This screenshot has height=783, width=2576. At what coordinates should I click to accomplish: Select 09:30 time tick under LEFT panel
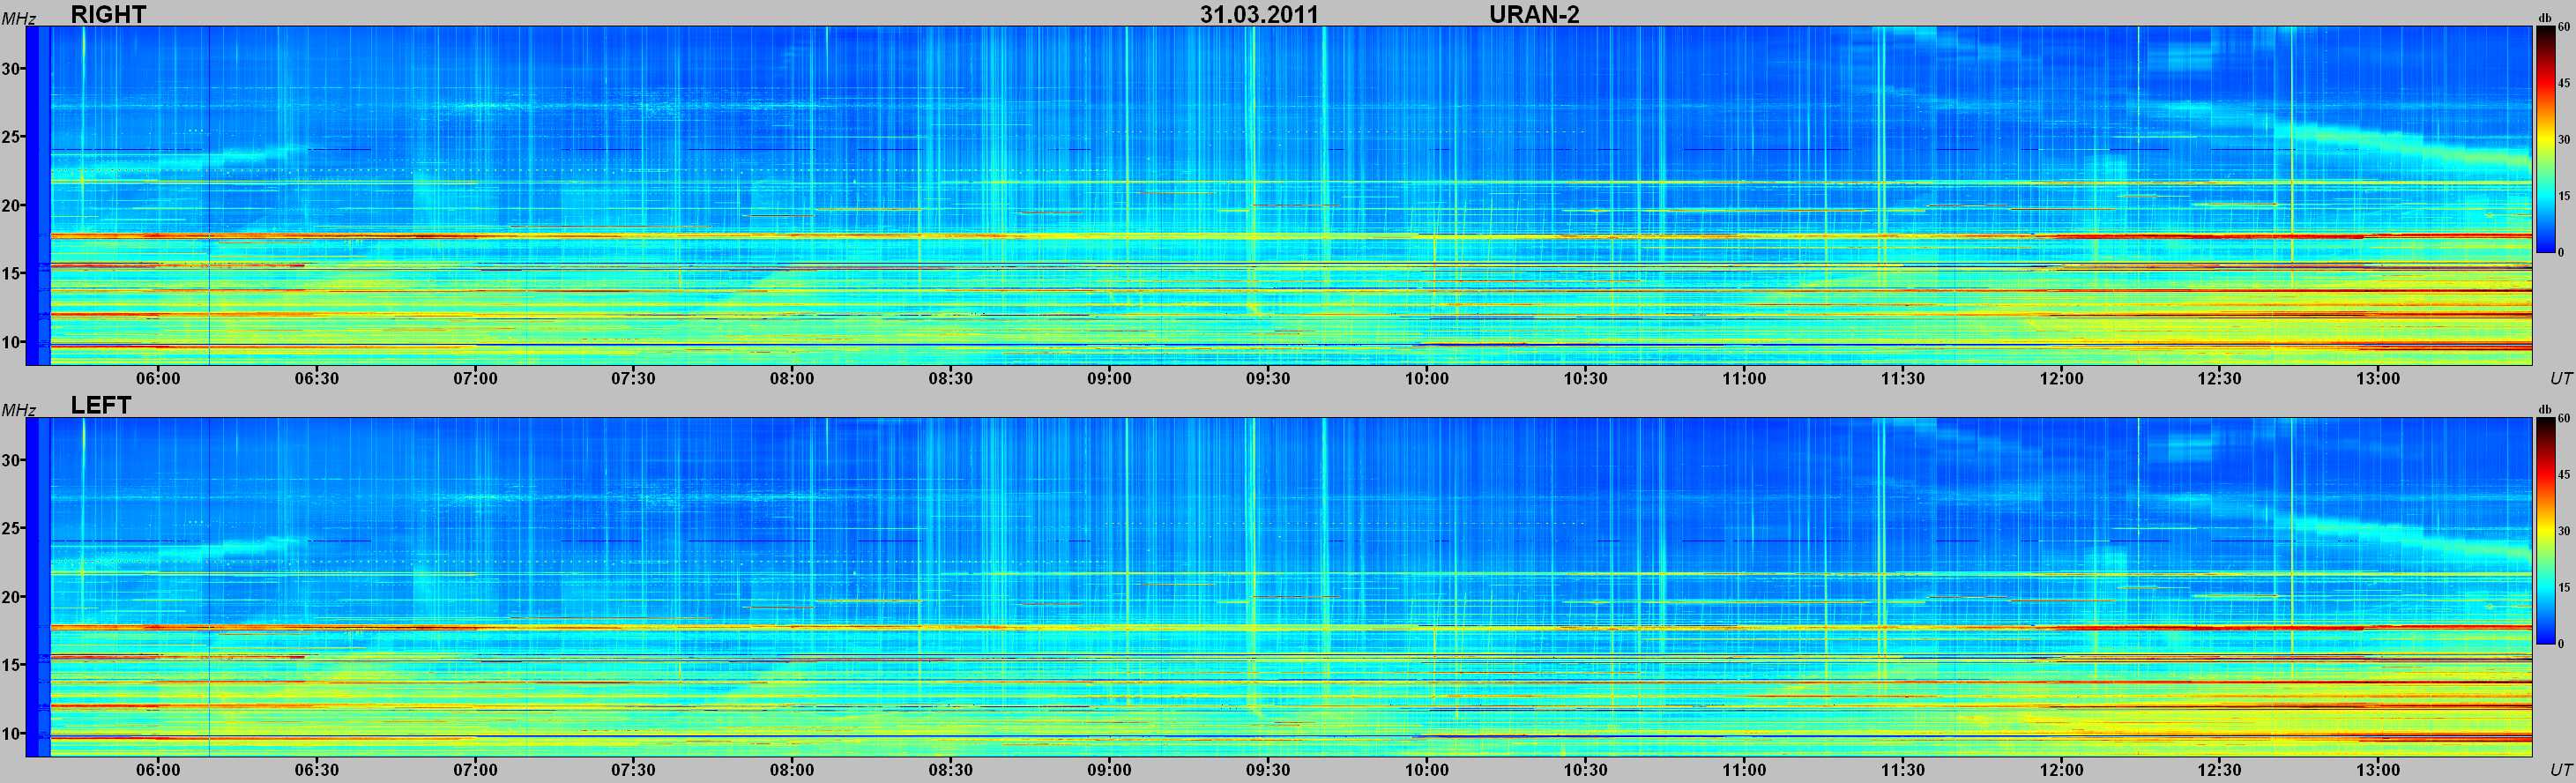point(1267,769)
